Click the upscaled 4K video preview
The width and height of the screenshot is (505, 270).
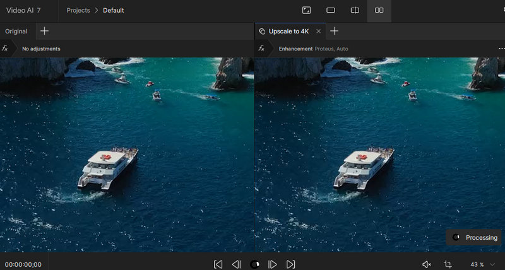pos(380,155)
